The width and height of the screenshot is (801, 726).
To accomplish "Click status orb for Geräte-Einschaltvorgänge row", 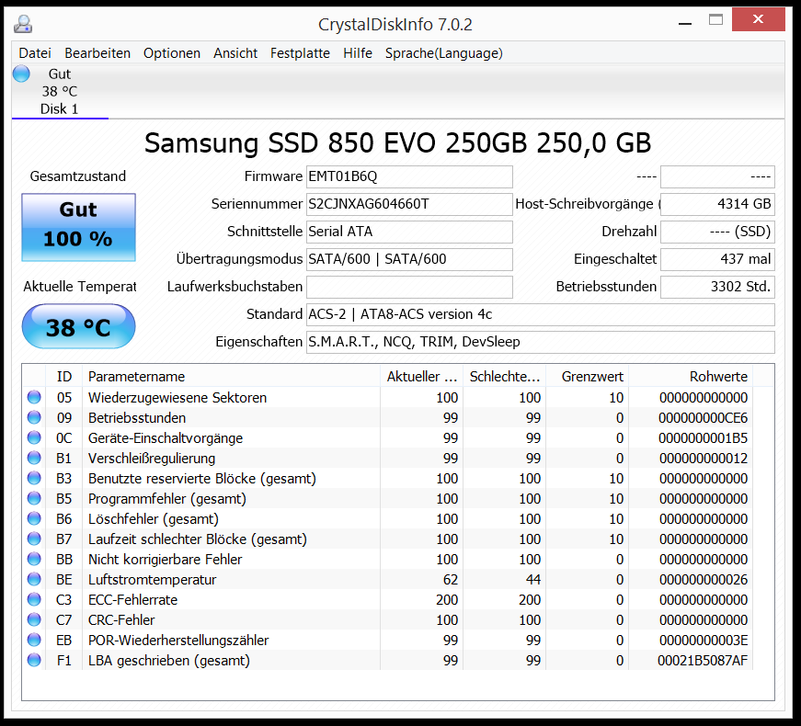I will pos(34,437).
